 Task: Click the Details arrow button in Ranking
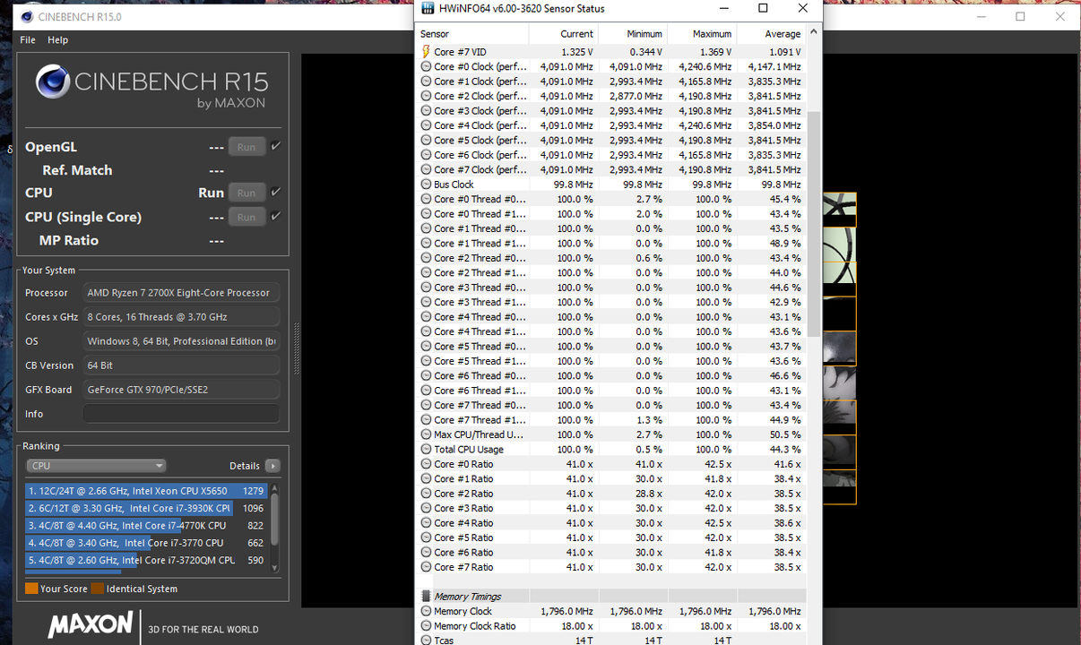pos(272,466)
